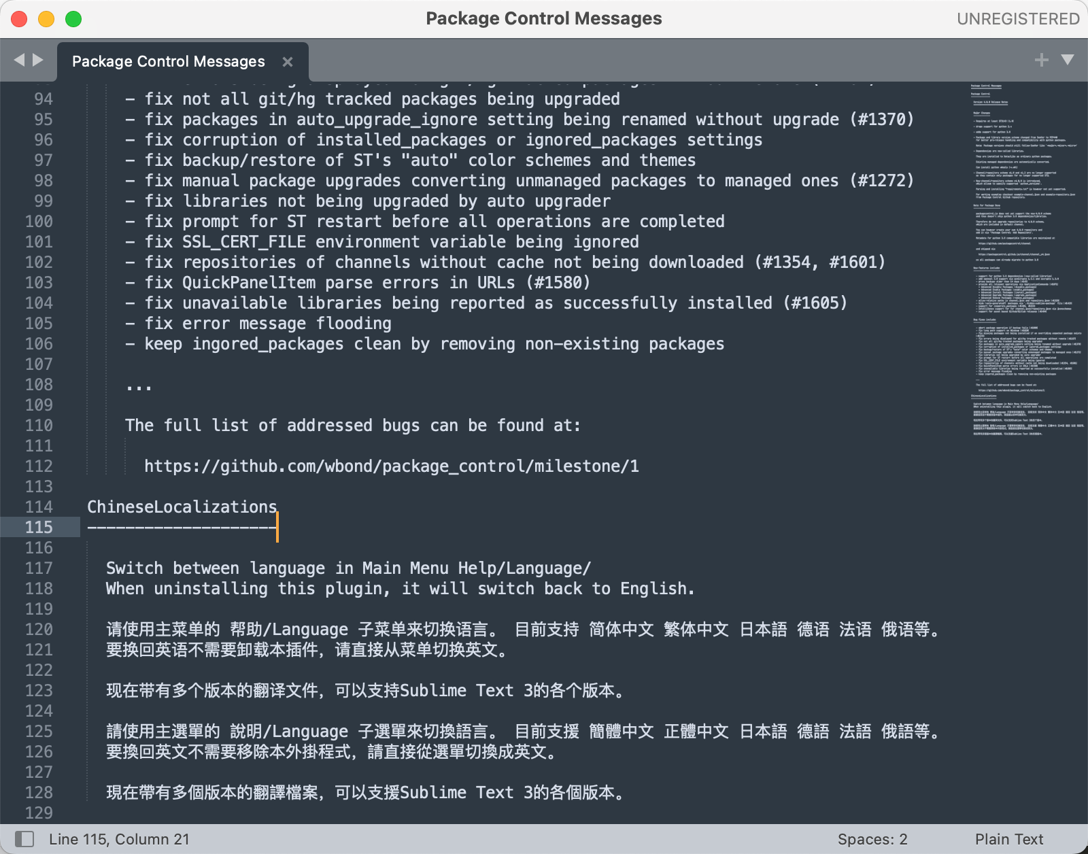Click the github.com/wbond milestone URL

click(x=391, y=466)
